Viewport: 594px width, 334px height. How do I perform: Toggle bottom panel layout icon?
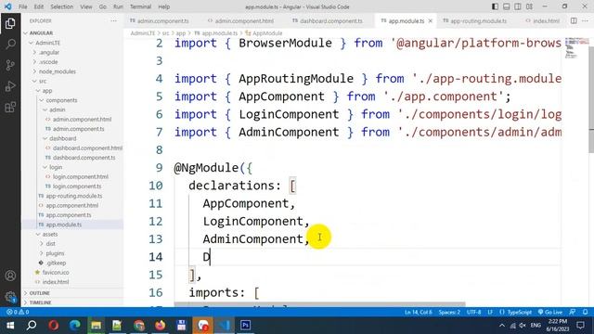507,6
